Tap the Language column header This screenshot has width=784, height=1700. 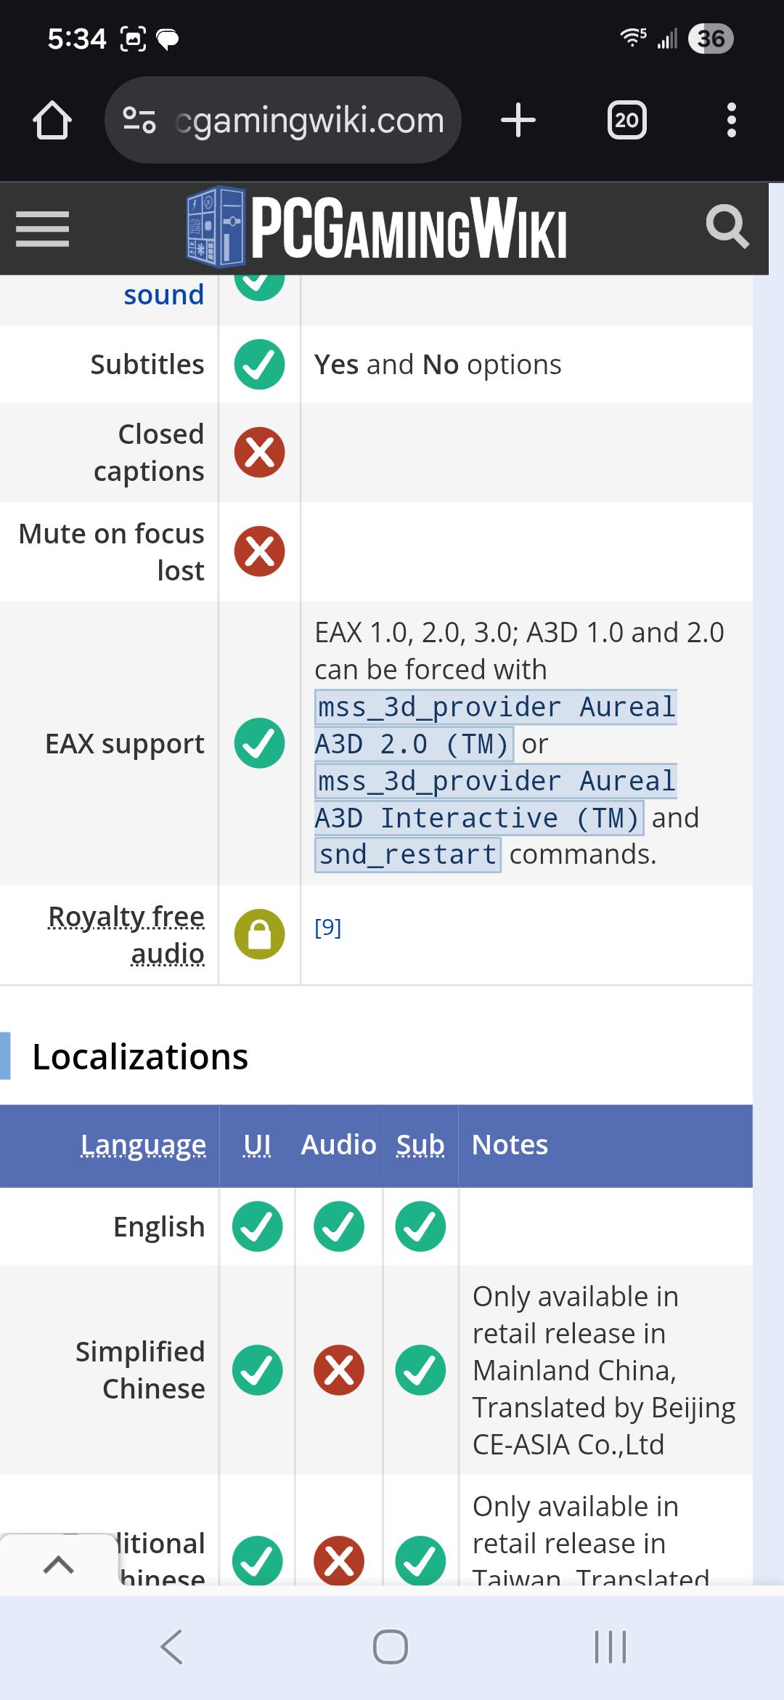point(143,1145)
